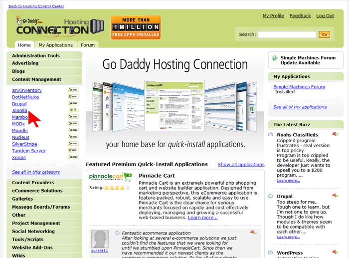
Task: Click the flag icon on Noahs Classifieds review
Action: click(x=335, y=134)
